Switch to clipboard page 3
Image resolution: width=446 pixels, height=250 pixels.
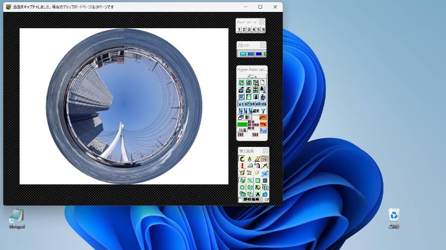[x=249, y=29]
